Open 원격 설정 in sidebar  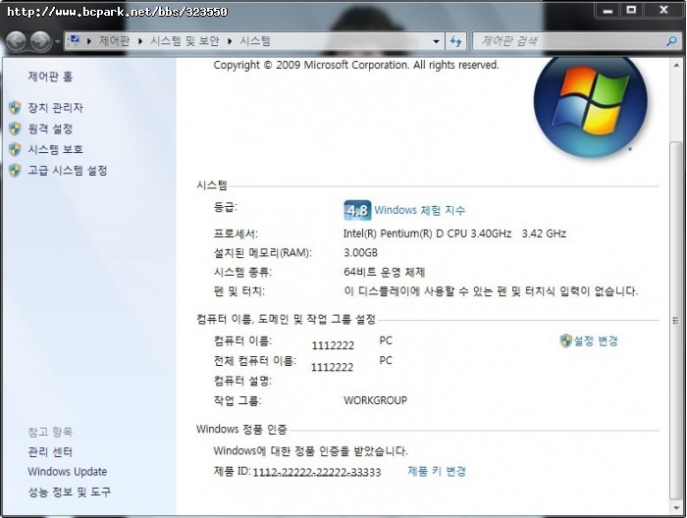(50, 129)
